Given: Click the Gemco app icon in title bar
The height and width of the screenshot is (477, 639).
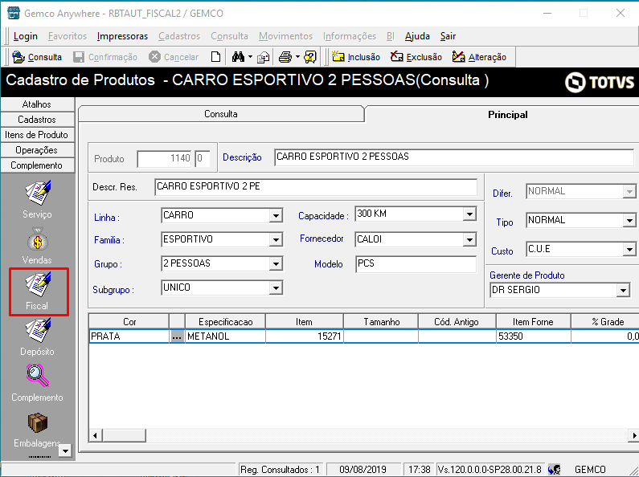Looking at the screenshot, I should 14,13.
